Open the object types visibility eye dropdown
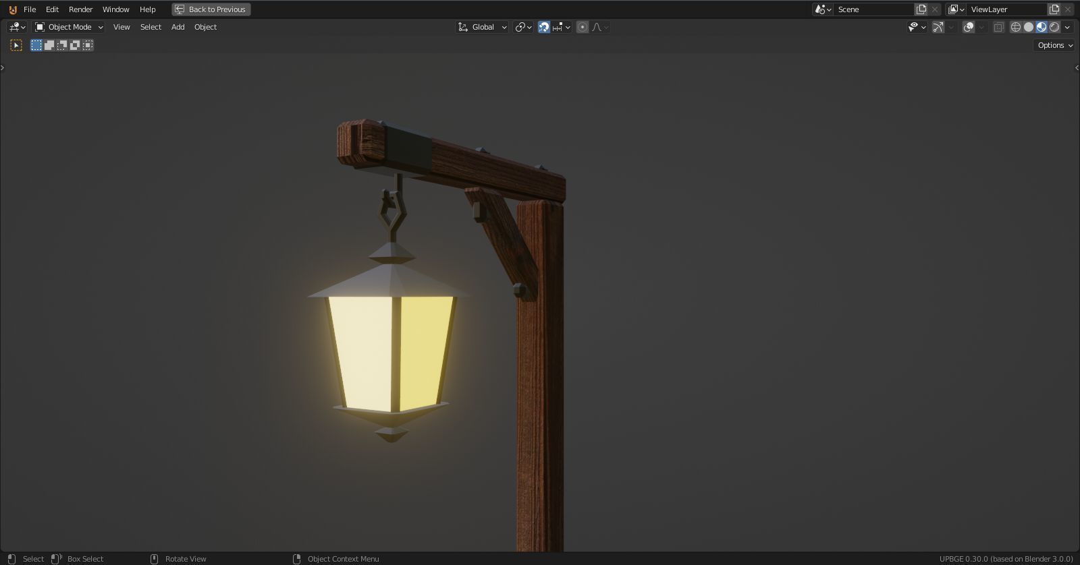This screenshot has width=1080, height=565. pos(917,27)
